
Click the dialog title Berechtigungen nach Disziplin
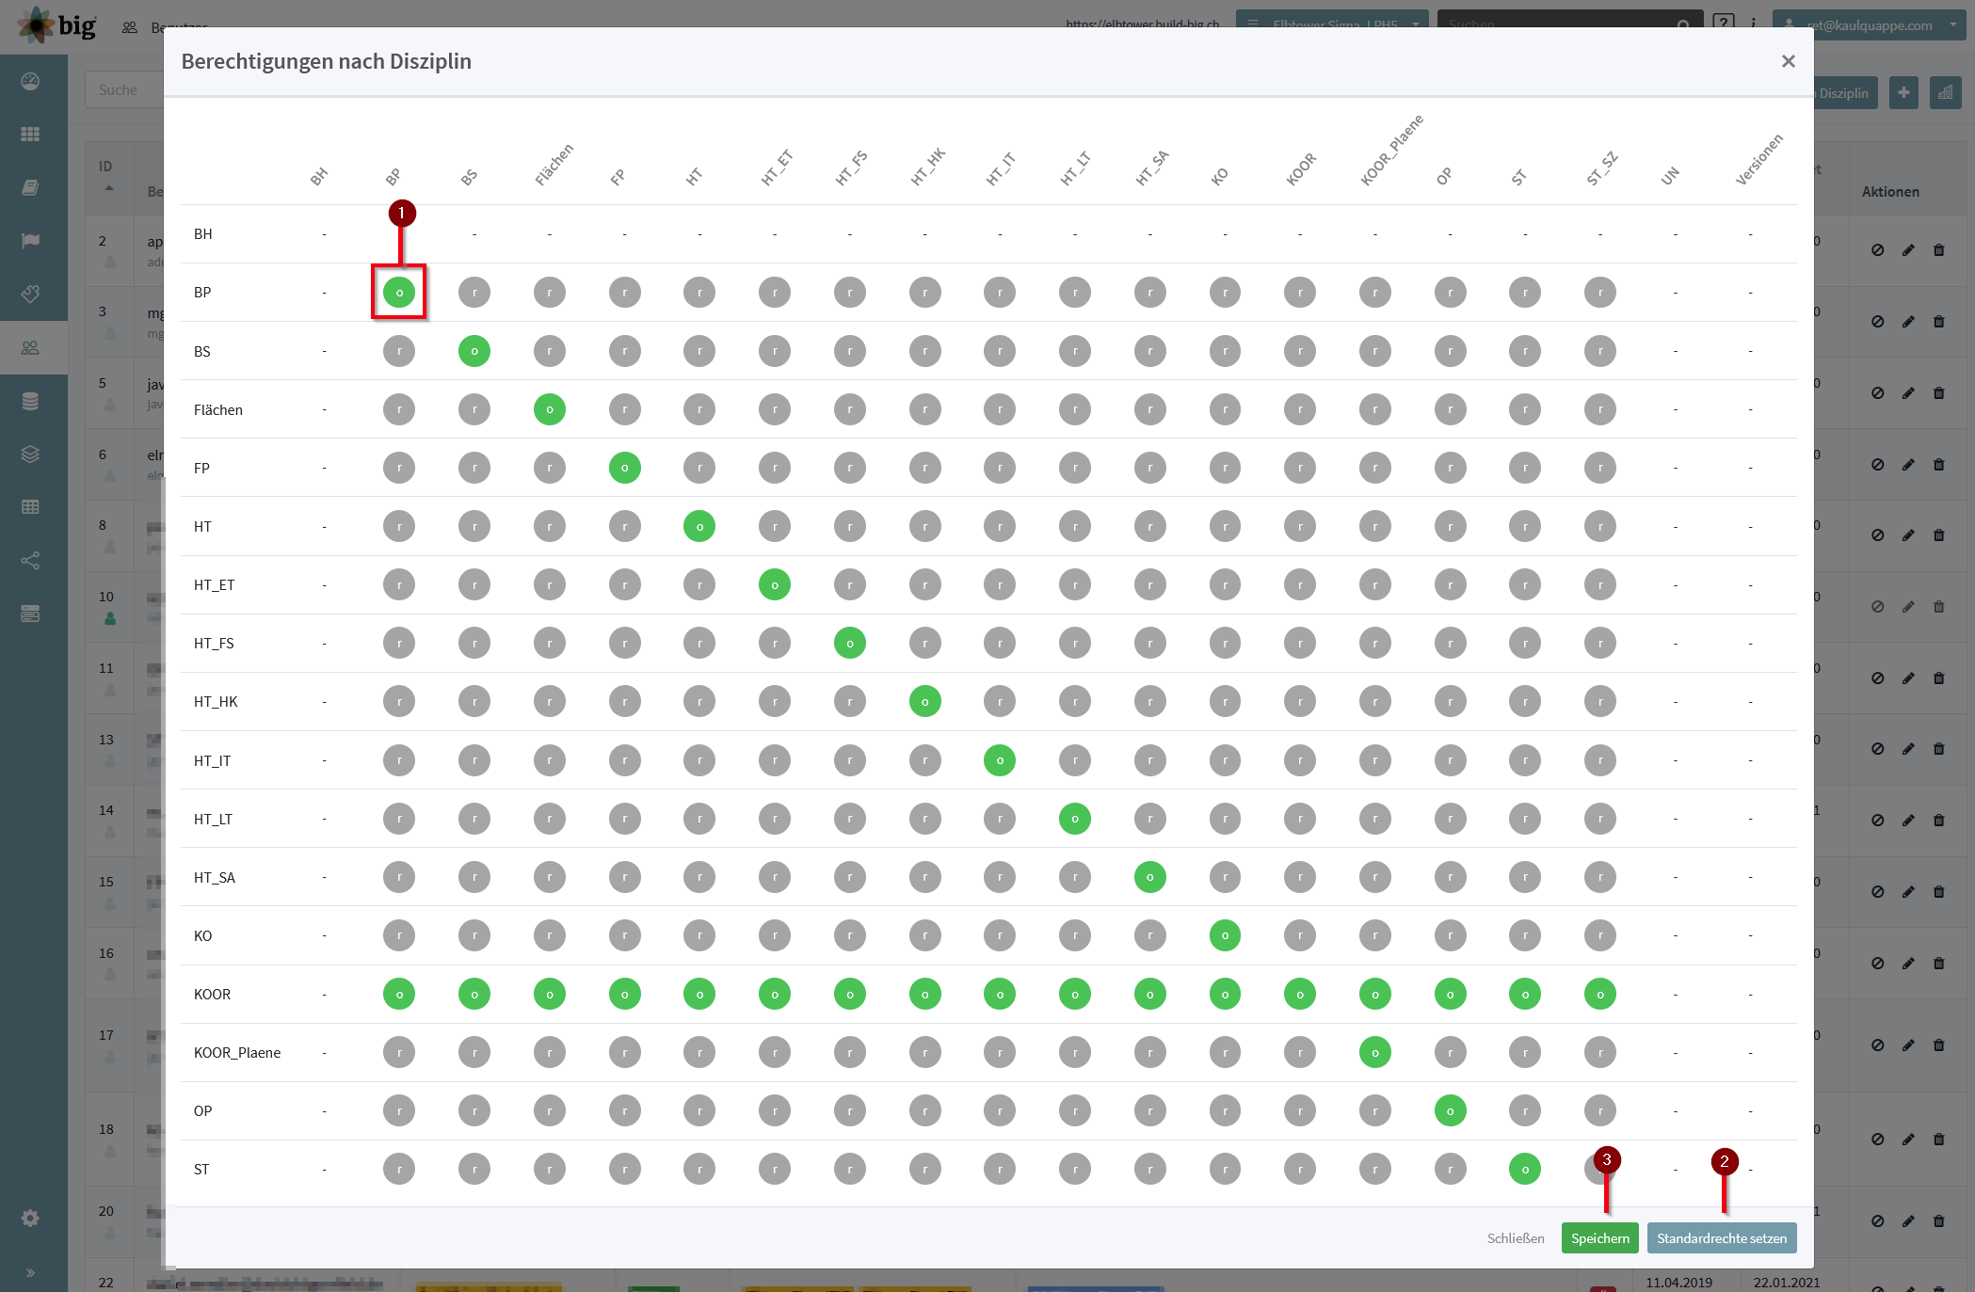click(x=327, y=61)
